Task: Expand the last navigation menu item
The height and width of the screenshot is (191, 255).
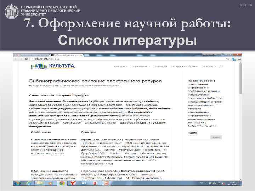Action: pyautogui.click(x=209, y=66)
